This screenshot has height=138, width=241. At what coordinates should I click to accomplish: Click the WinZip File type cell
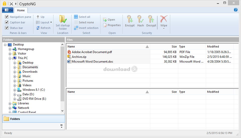pyautogui.click(x=187, y=57)
